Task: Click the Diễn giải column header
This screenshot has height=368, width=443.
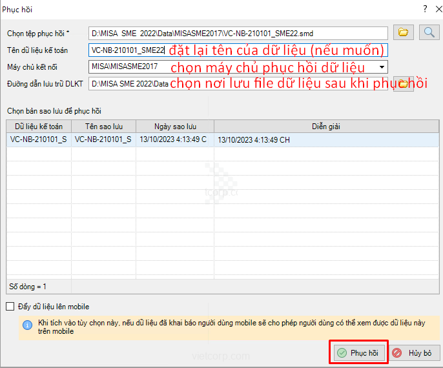Action: 326,126
